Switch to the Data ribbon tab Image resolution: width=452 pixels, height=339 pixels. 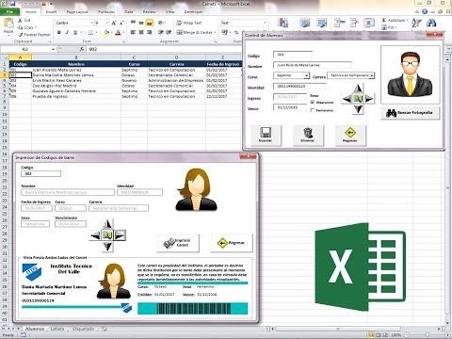[x=129, y=11]
